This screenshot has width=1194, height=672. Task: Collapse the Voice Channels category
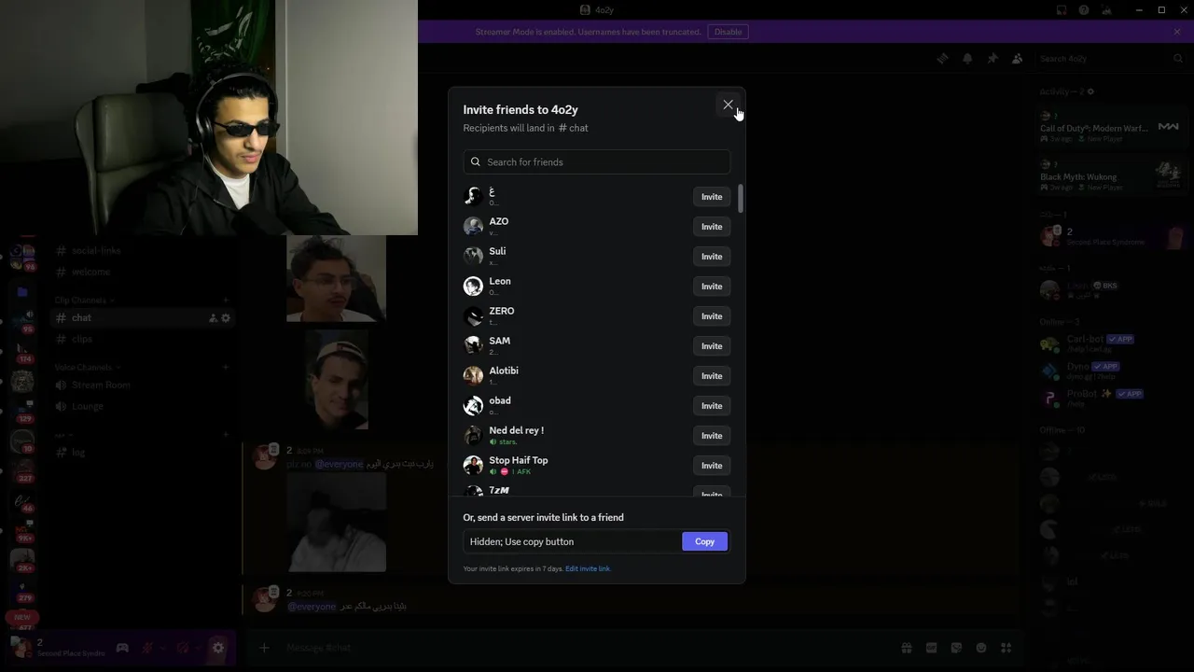click(x=87, y=368)
